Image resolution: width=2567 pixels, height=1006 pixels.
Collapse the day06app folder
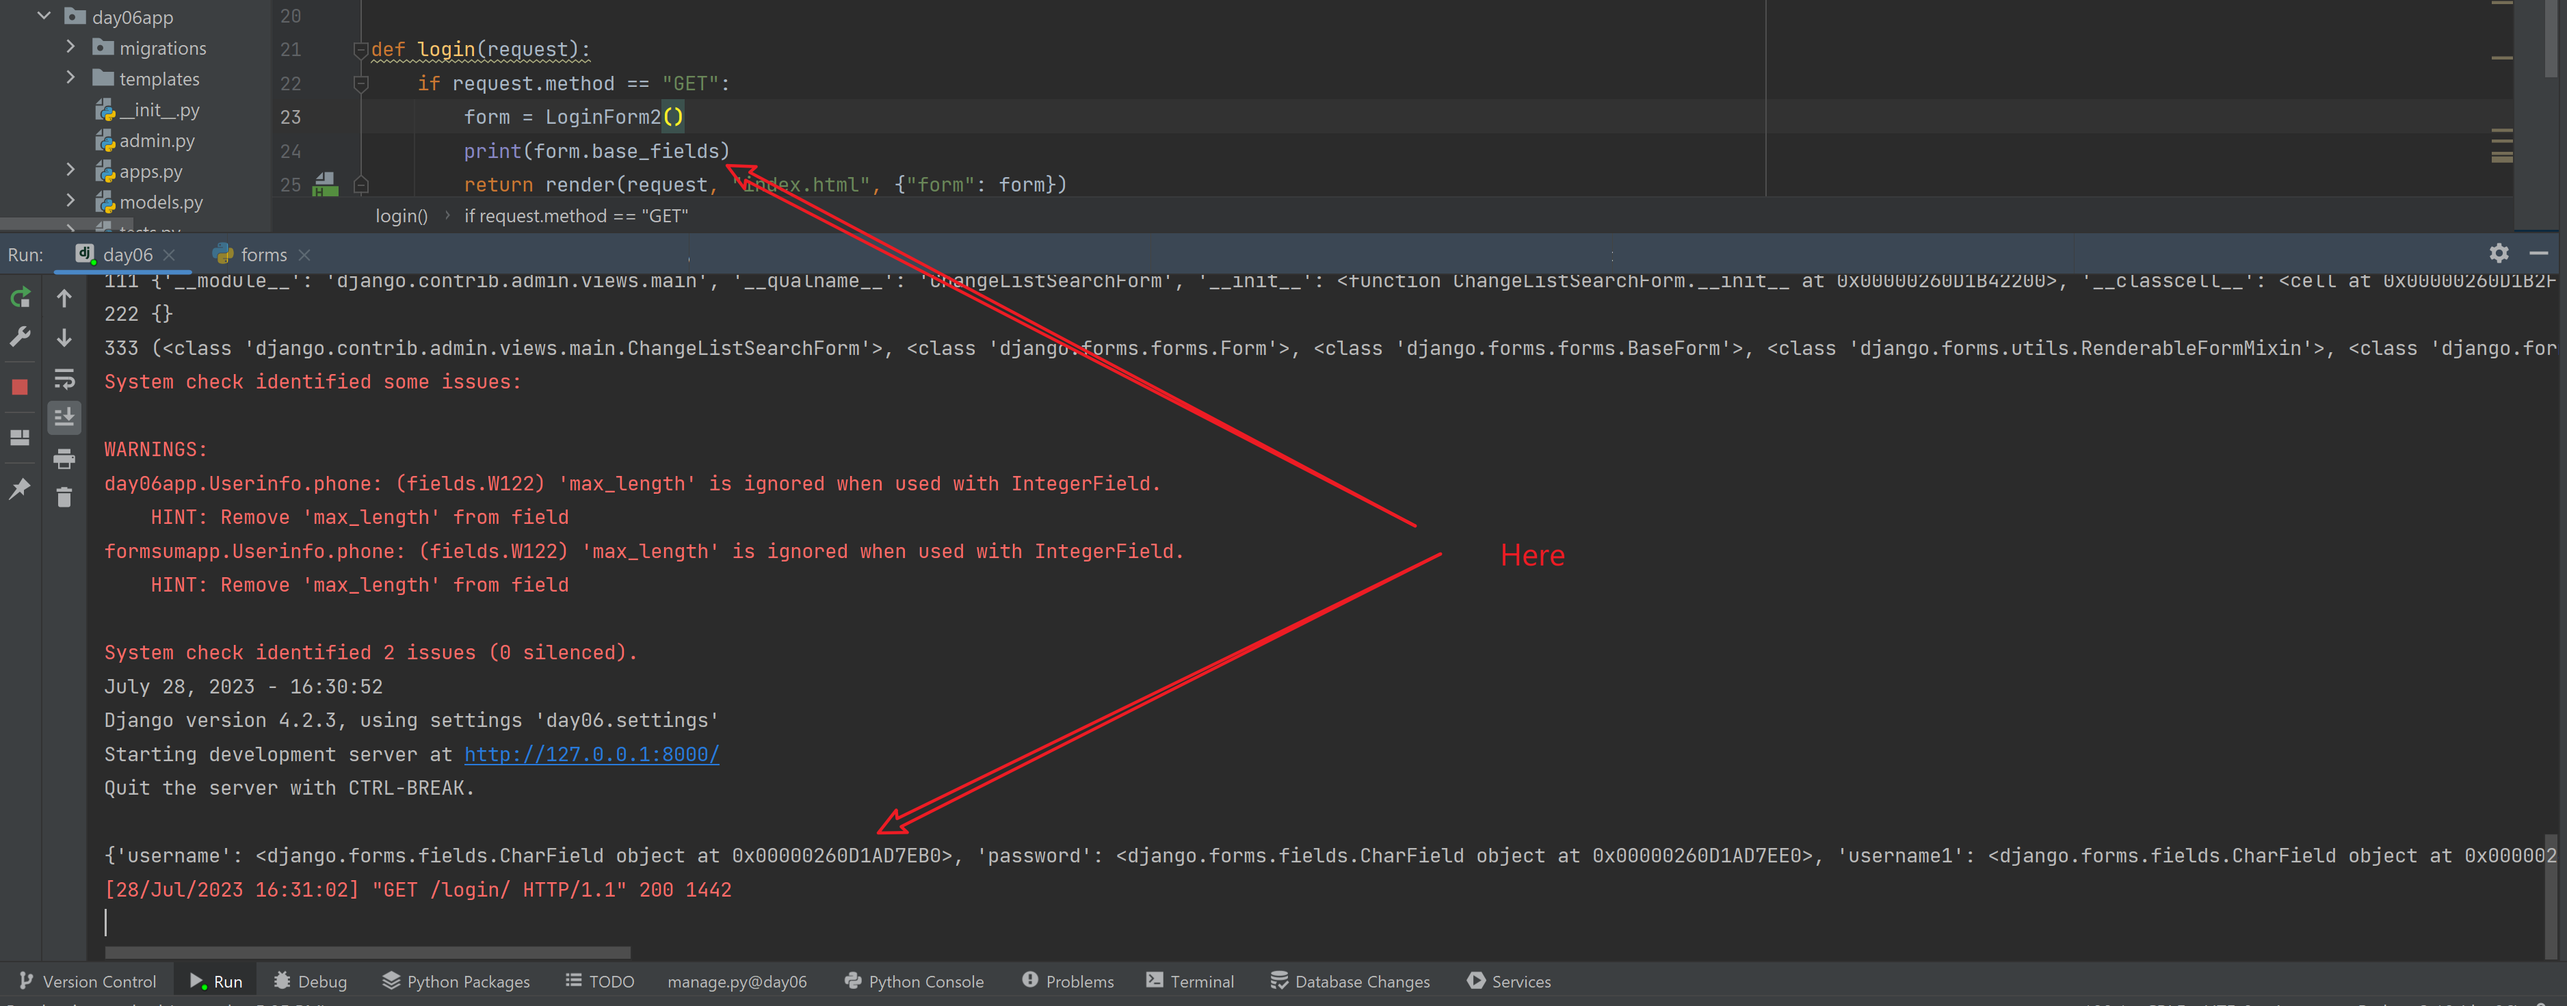coord(44,16)
